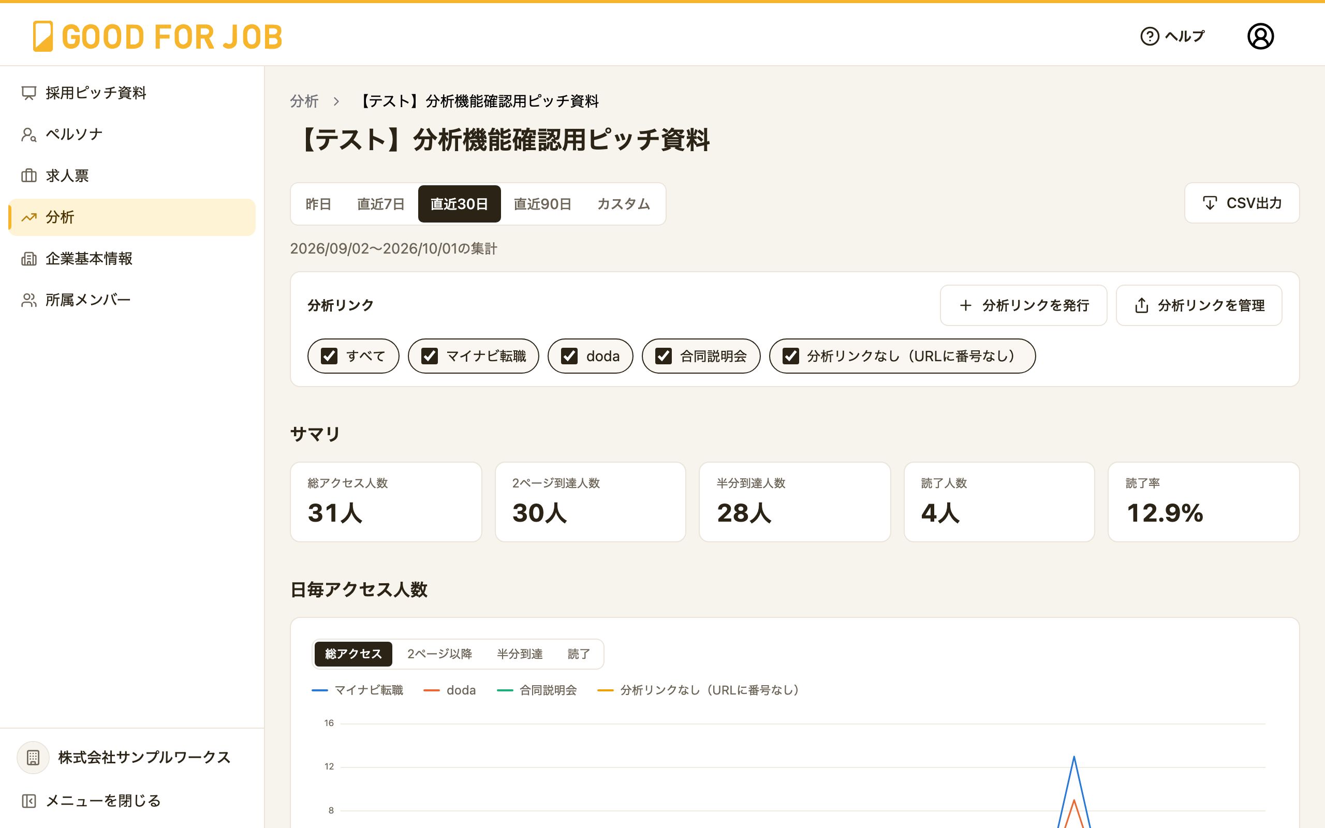Open 企業基本情報 in sidebar menu
The image size is (1325, 828).
pyautogui.click(x=131, y=258)
